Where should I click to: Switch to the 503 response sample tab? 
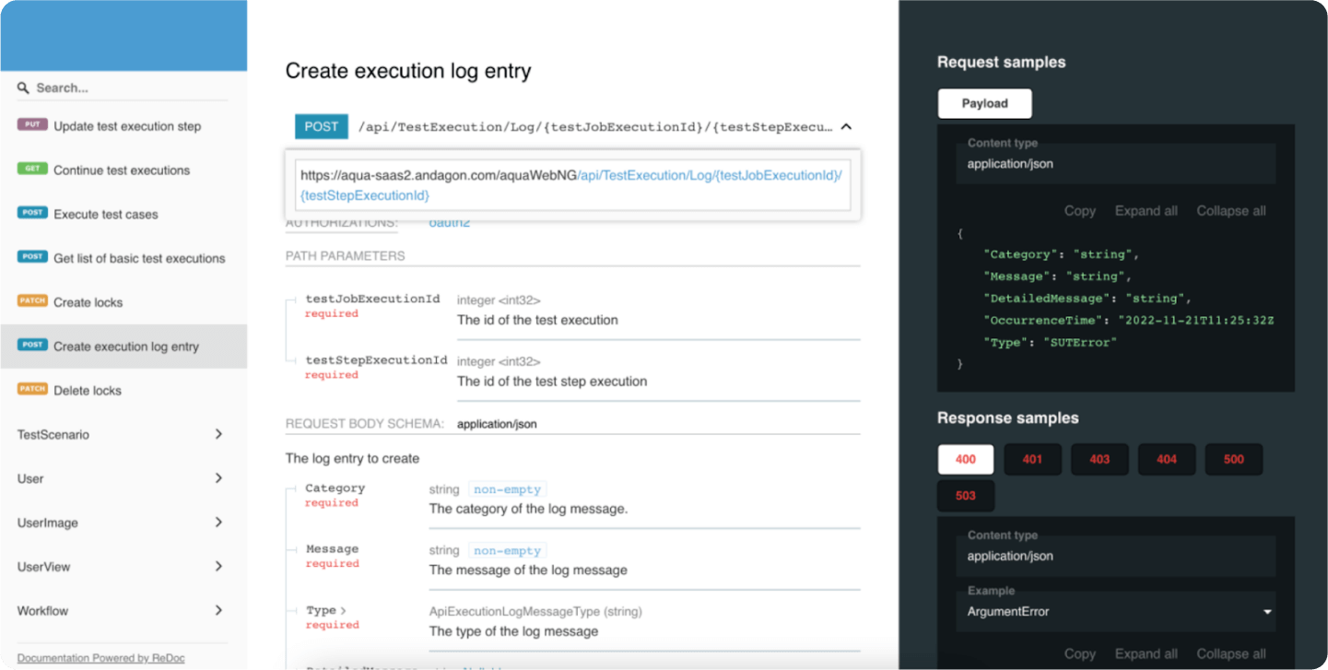click(x=965, y=495)
